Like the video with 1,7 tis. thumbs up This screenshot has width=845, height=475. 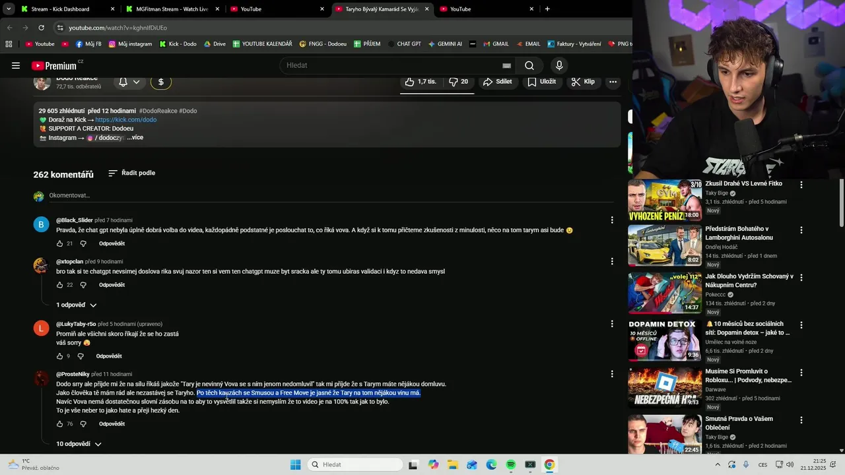pos(421,82)
